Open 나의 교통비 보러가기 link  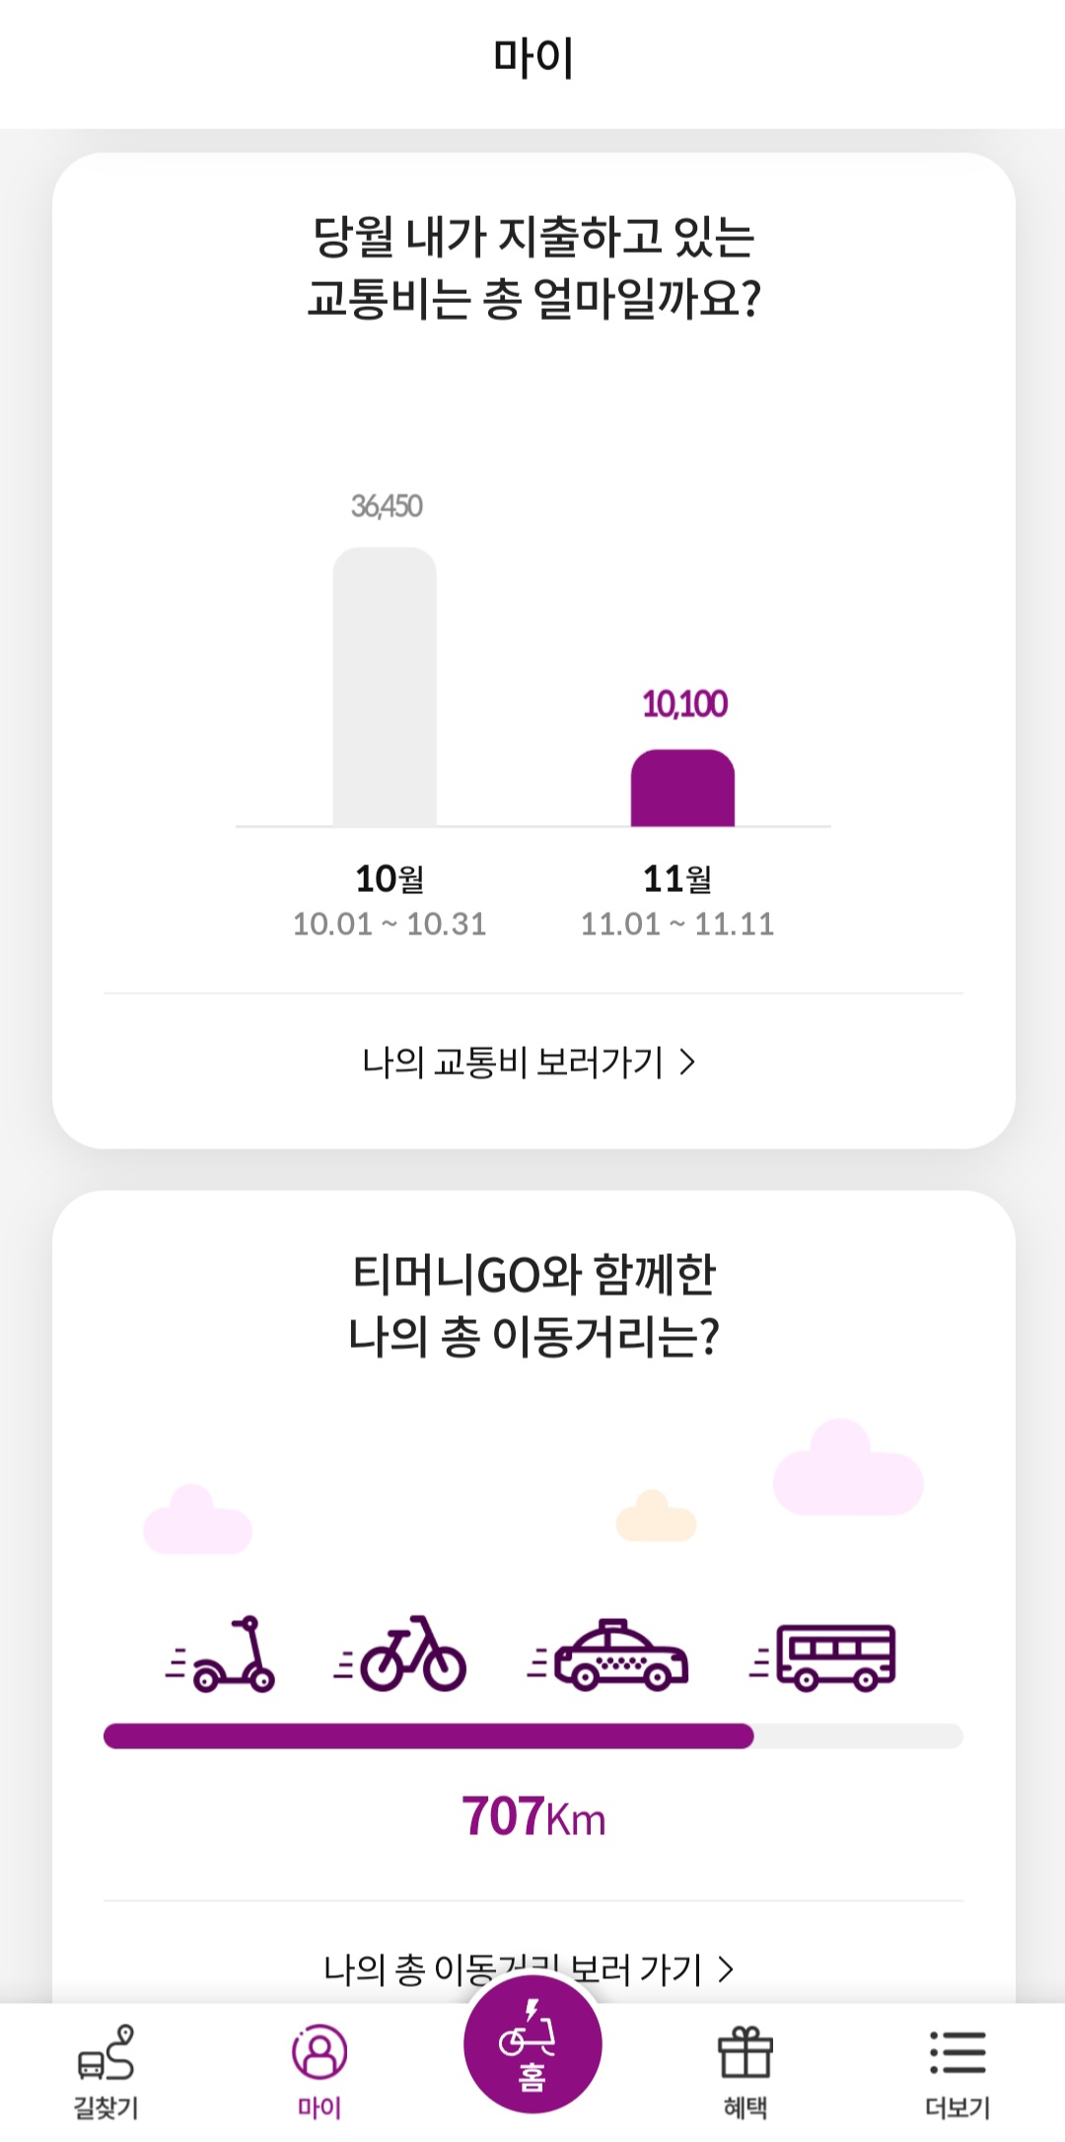[x=512, y=1063]
